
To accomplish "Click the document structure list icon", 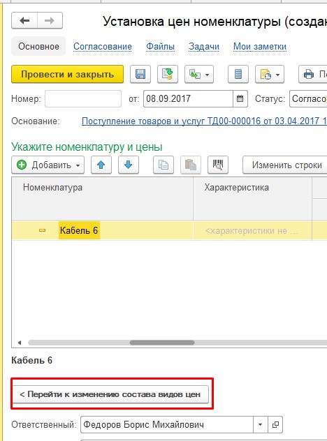I will (x=238, y=74).
